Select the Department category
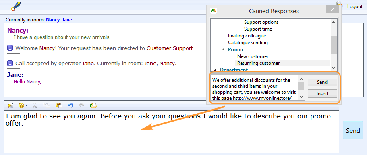The height and width of the screenshot is (155, 367). (234, 70)
